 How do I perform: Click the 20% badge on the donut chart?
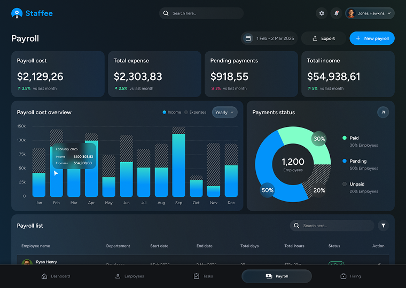tap(319, 190)
